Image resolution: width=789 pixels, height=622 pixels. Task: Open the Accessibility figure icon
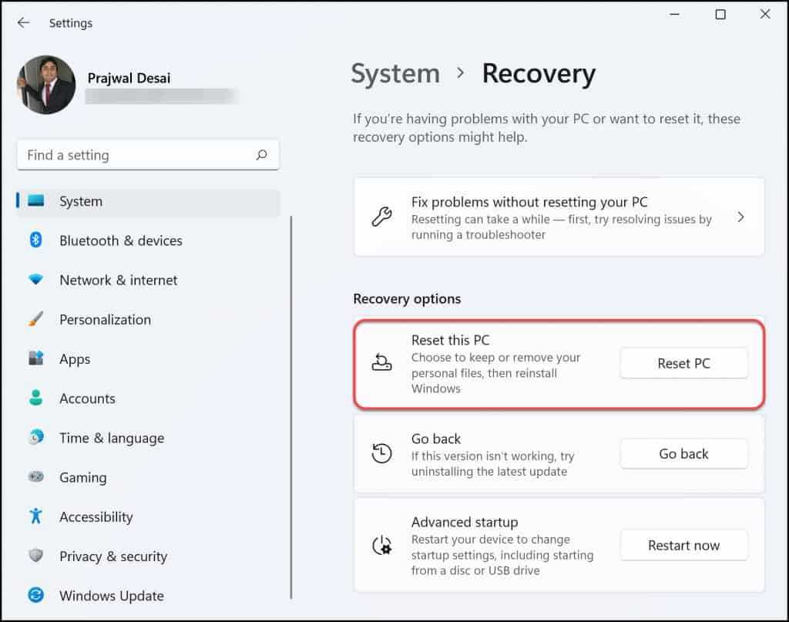35,516
